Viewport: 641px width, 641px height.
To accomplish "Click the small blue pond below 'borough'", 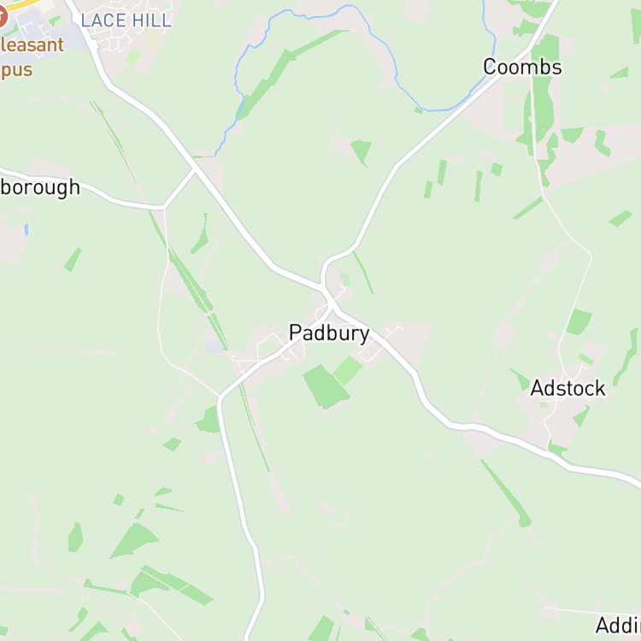I will pyautogui.click(x=26, y=230).
